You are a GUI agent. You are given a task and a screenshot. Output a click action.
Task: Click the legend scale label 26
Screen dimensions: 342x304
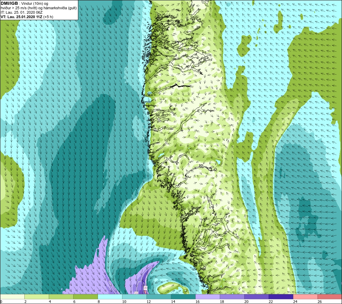(319, 302)
